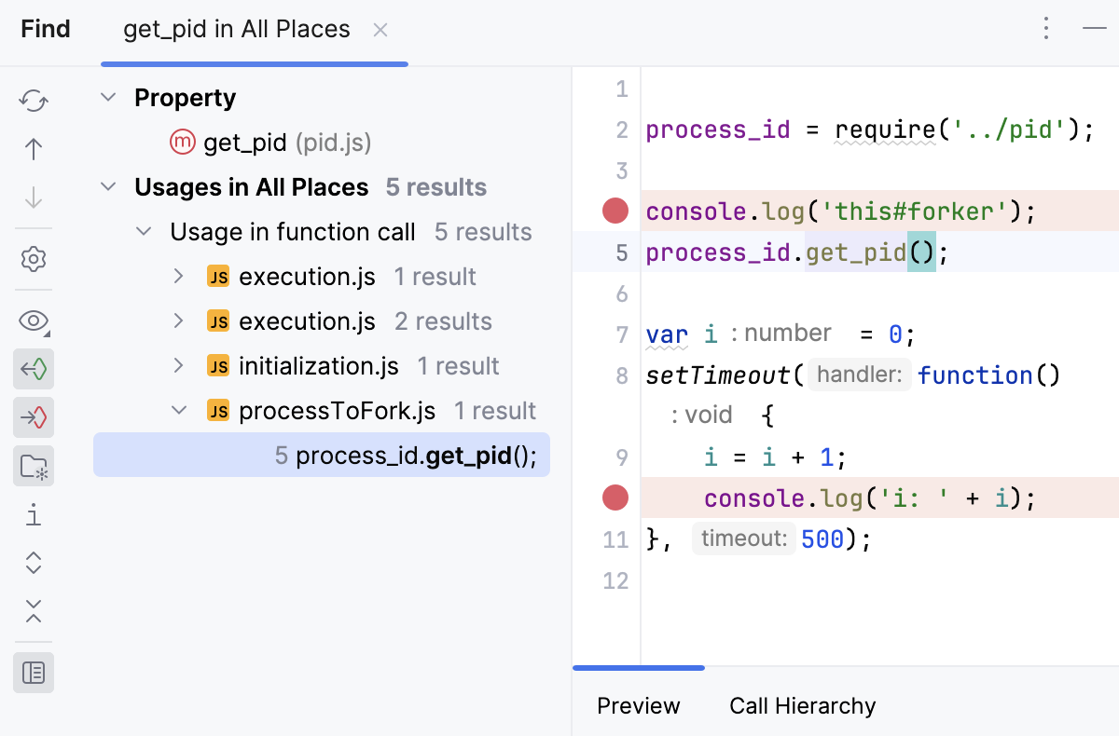Image resolution: width=1119 pixels, height=736 pixels.
Task: Switch to the Call Hierarchy tab
Action: (x=802, y=706)
